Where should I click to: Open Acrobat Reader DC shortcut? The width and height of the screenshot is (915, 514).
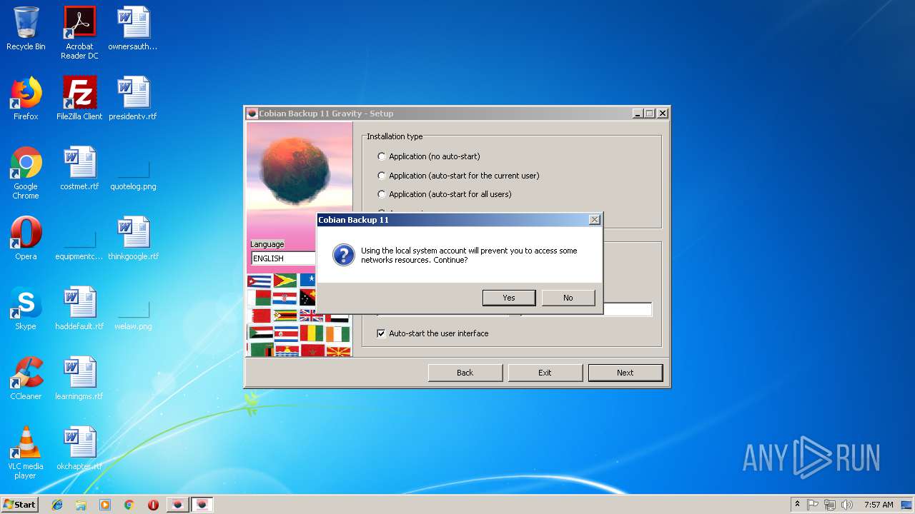(x=79, y=33)
